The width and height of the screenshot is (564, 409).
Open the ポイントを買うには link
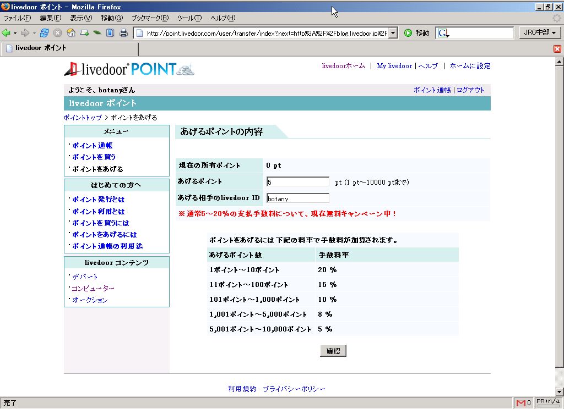(x=101, y=223)
